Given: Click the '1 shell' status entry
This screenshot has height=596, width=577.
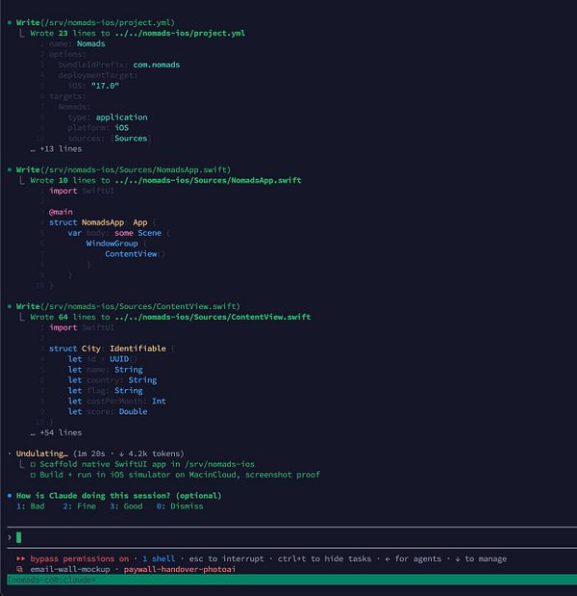Looking at the screenshot, I should coord(159,558).
